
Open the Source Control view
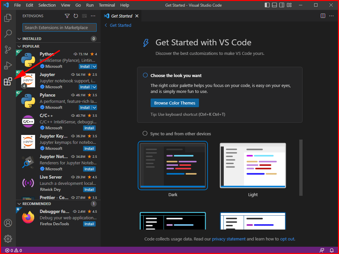8,50
